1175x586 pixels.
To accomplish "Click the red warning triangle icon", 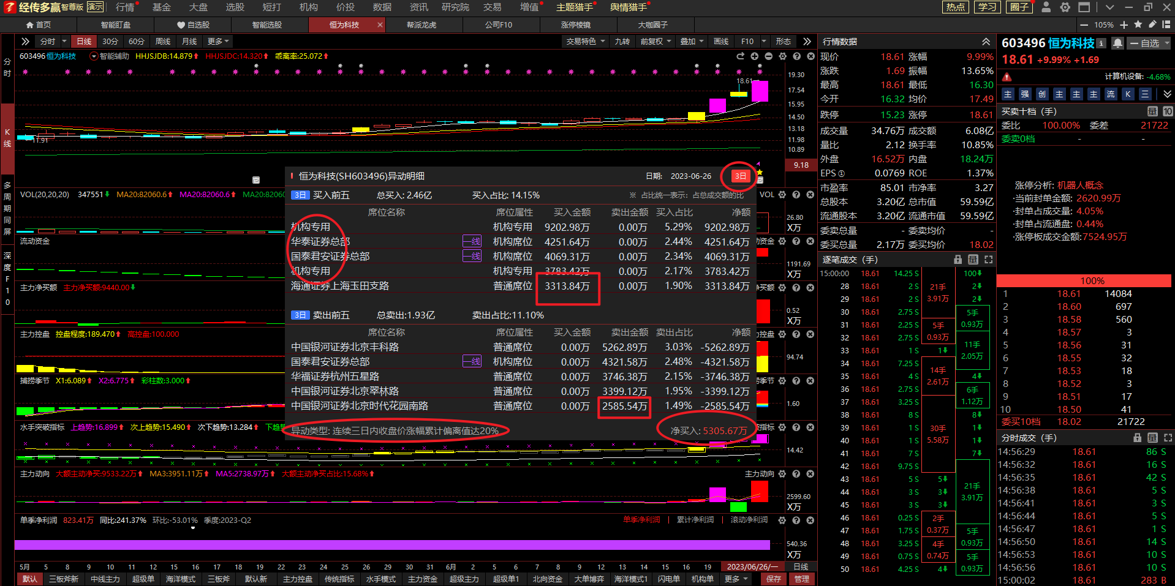I will [x=1007, y=77].
